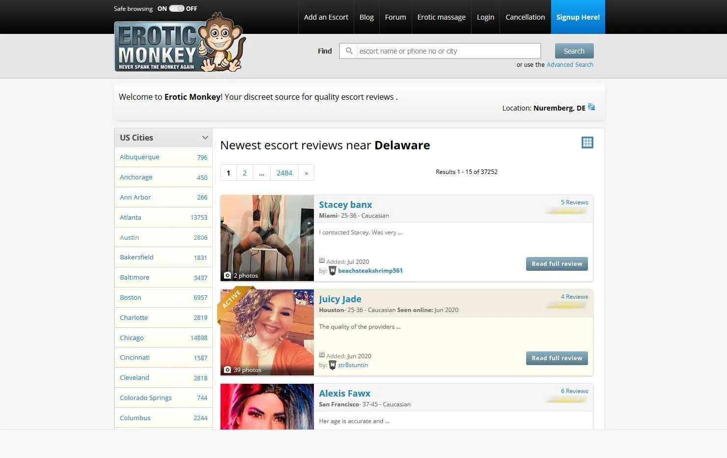Click str8stuntin user badge icon
Image resolution: width=727 pixels, height=458 pixels.
click(333, 365)
